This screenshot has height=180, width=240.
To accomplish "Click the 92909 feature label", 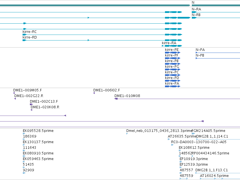I will 28,170.
